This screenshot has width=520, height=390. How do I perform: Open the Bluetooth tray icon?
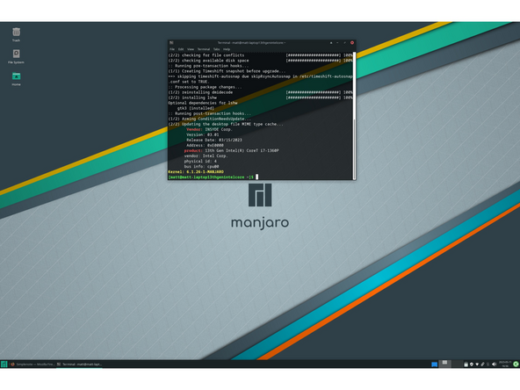(487, 365)
